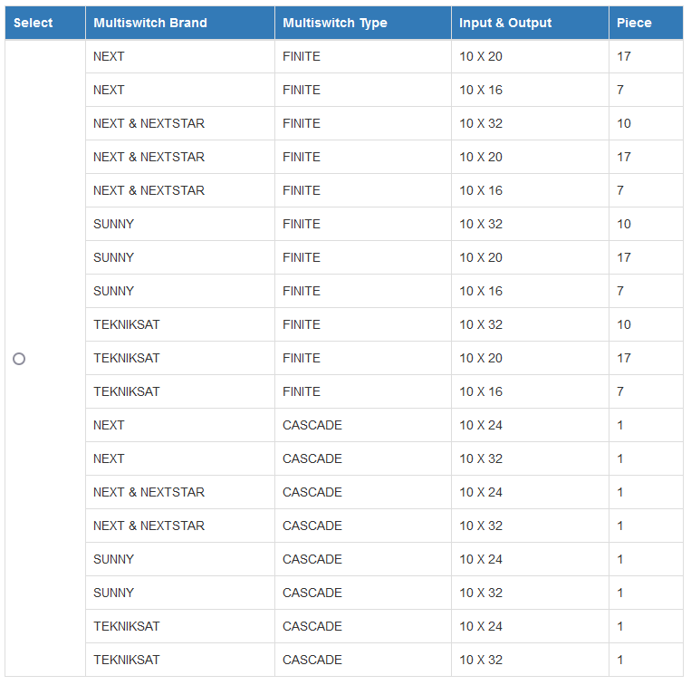The width and height of the screenshot is (691, 685).
Task: Click NEXT brand cell in first row
Action: coord(180,56)
